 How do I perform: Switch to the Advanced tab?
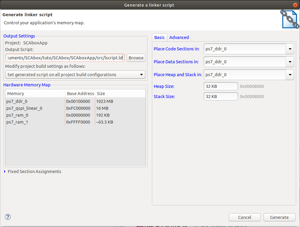pos(179,37)
